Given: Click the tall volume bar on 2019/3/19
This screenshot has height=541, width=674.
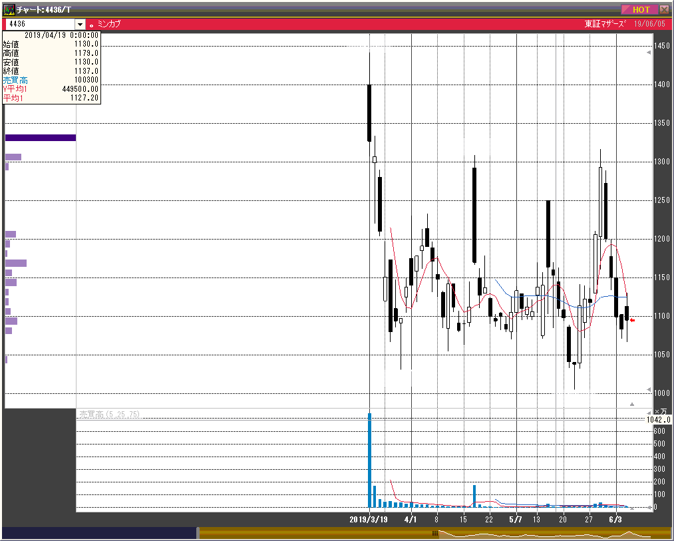Looking at the screenshot, I should 369,460.
